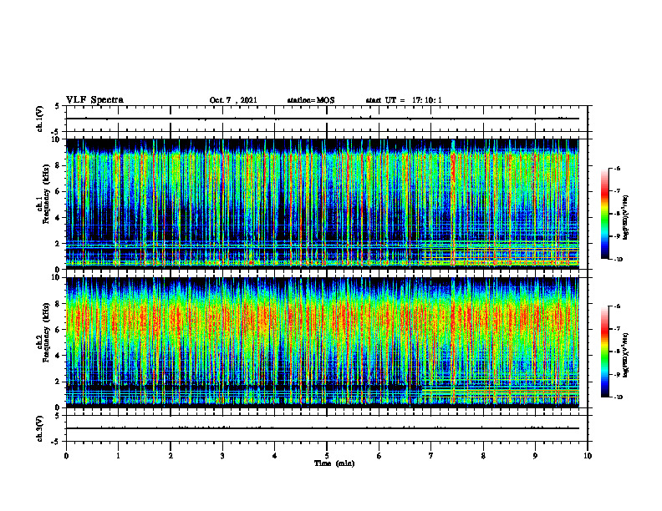
Task: Click the "8" kHz tick on ch.1 axis
Action: pos(59,165)
